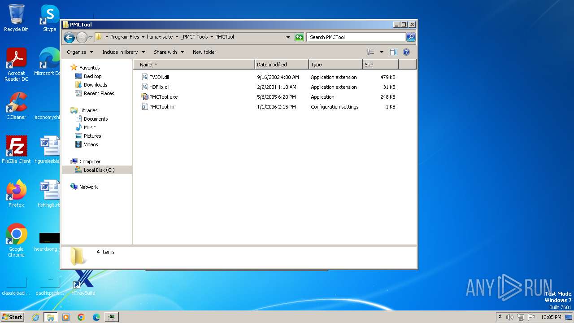The image size is (574, 323).
Task: Select the HDFlib.dll file icon
Action: [x=145, y=87]
